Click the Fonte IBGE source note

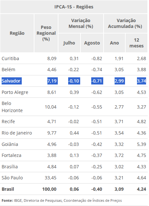[x=62, y=200]
